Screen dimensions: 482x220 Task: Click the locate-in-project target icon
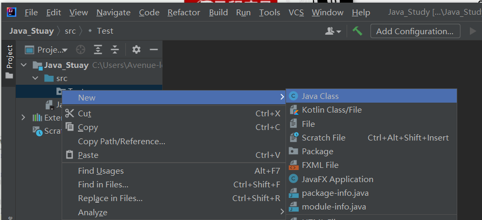coord(80,50)
